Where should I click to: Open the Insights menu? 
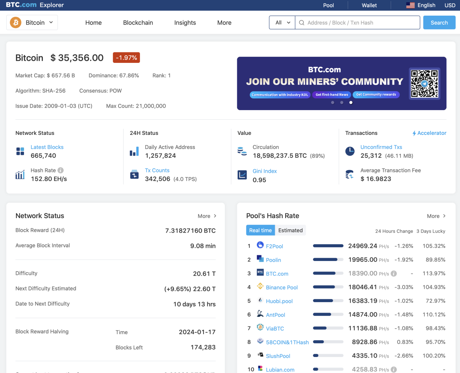[185, 23]
